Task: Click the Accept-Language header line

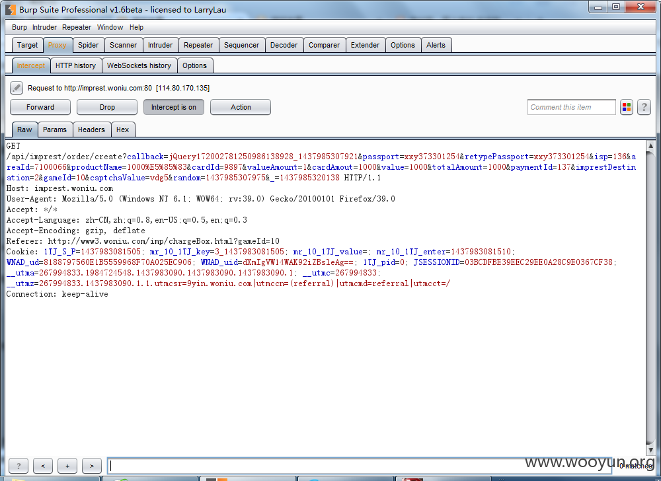Action: [127, 220]
